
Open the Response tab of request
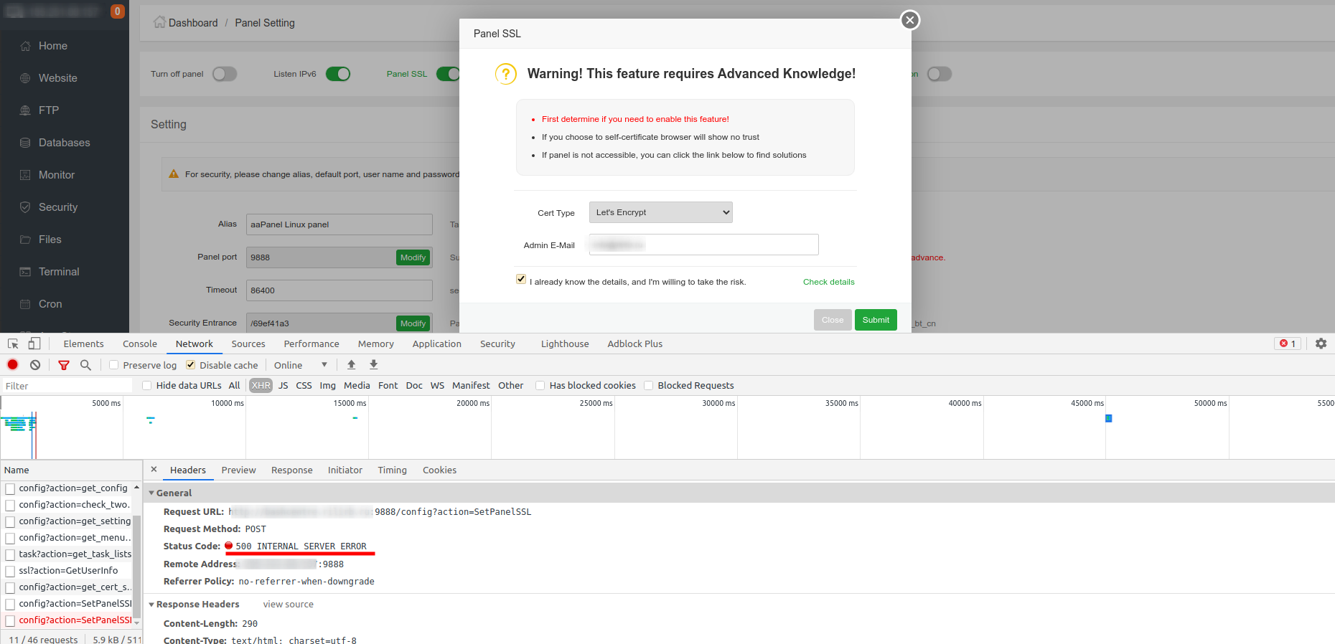coord(291,470)
